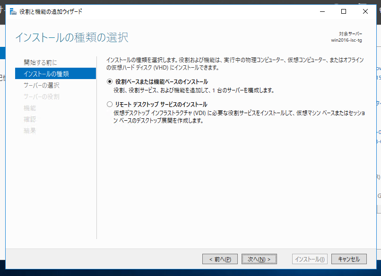
Task: Click the 役割と機能の追加ウィザード title text
Action: tap(51, 11)
